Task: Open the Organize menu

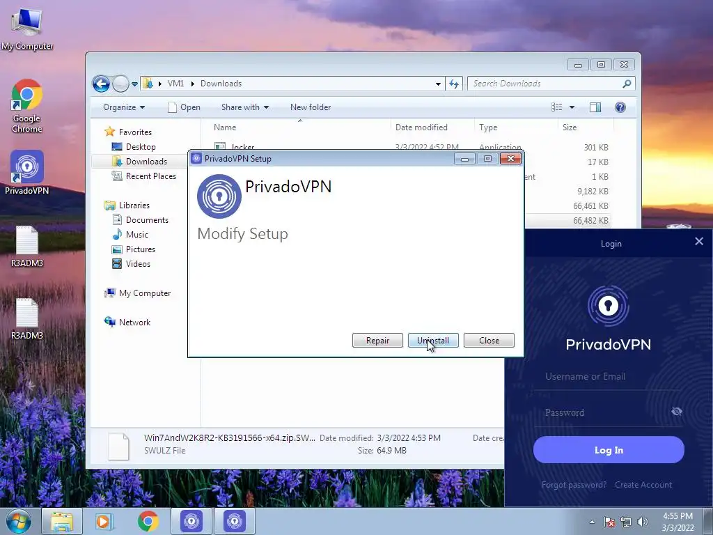Action: pyautogui.click(x=124, y=107)
